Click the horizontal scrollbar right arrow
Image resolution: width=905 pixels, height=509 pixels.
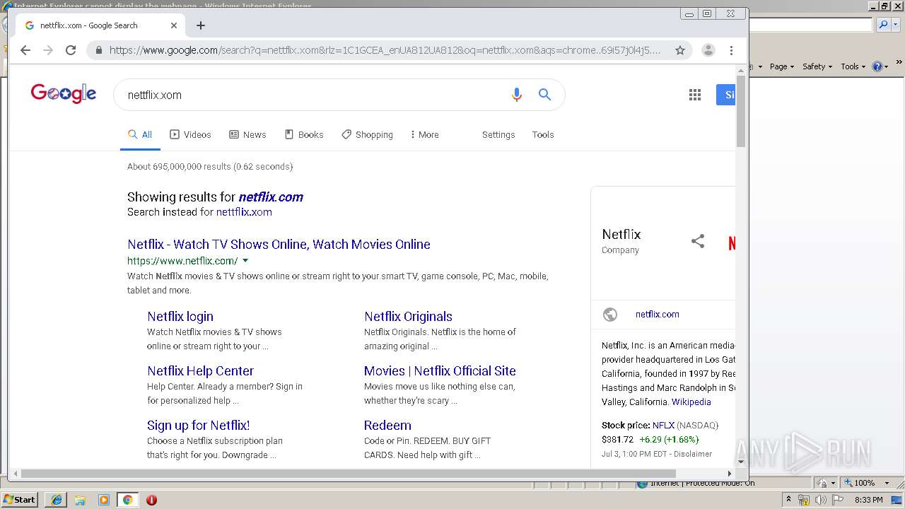[729, 474]
